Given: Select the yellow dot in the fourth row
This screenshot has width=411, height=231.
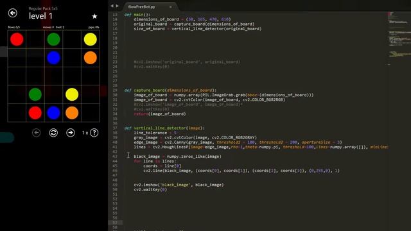Looking at the screenshot, I should 72,94.
